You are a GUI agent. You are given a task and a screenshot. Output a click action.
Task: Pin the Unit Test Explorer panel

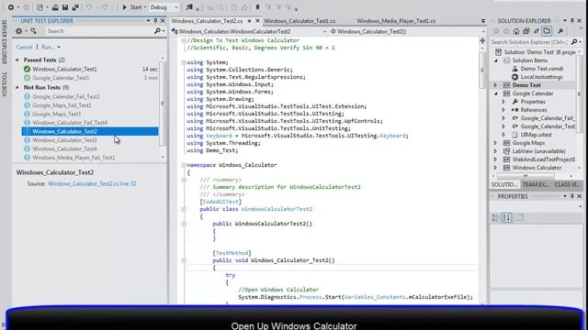[155, 21]
